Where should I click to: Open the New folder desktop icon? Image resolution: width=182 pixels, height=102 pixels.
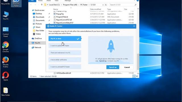tap(6, 92)
